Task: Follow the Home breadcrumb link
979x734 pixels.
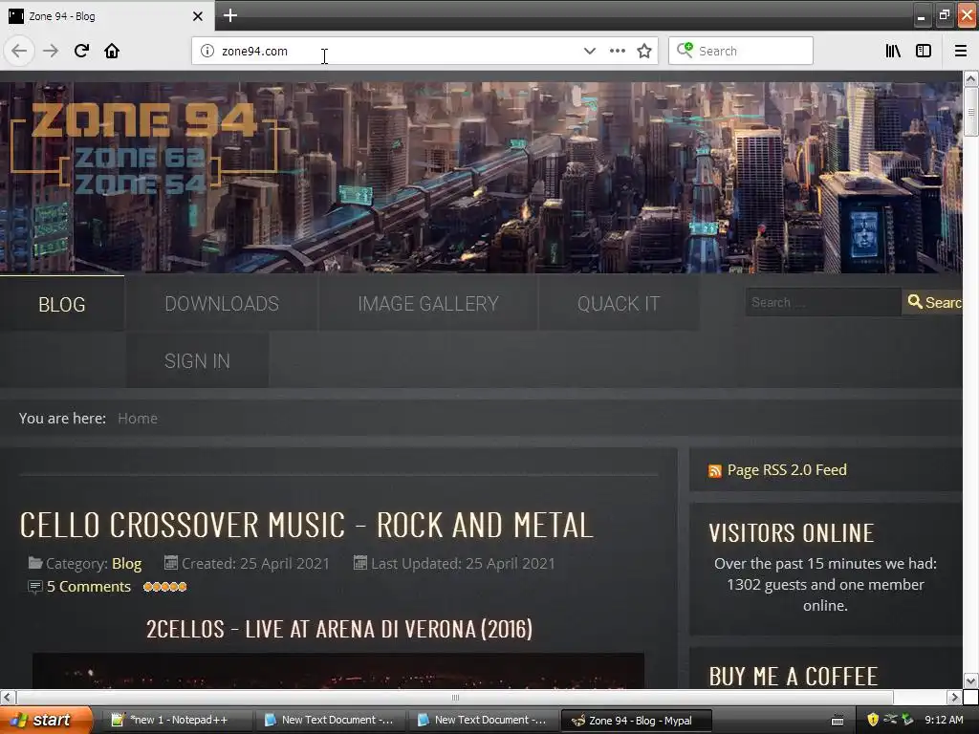Action: [138, 419]
